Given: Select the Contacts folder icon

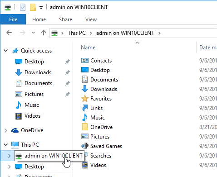Looking at the screenshot, I should 85,61.
